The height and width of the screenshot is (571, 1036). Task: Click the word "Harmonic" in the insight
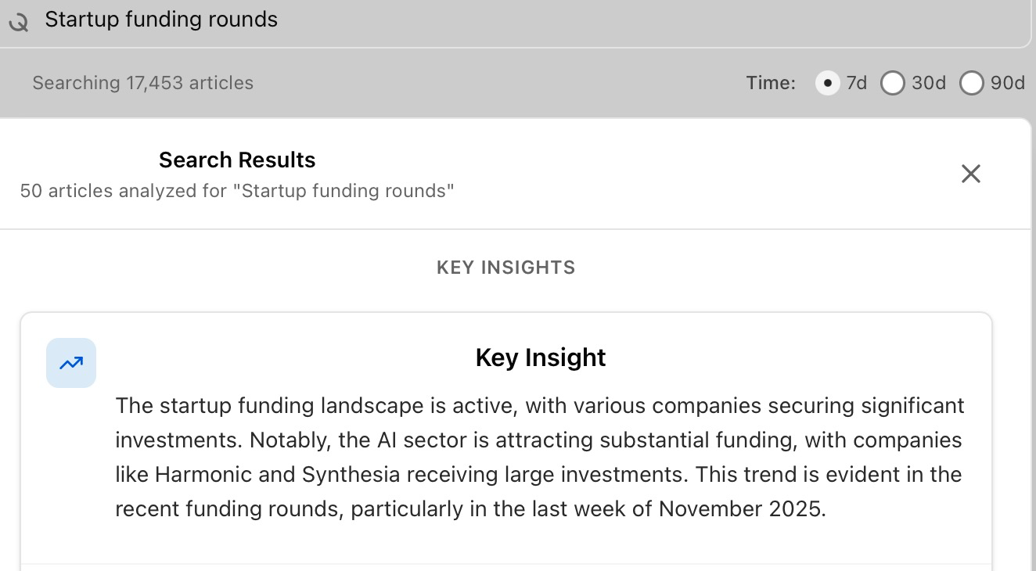coord(193,475)
